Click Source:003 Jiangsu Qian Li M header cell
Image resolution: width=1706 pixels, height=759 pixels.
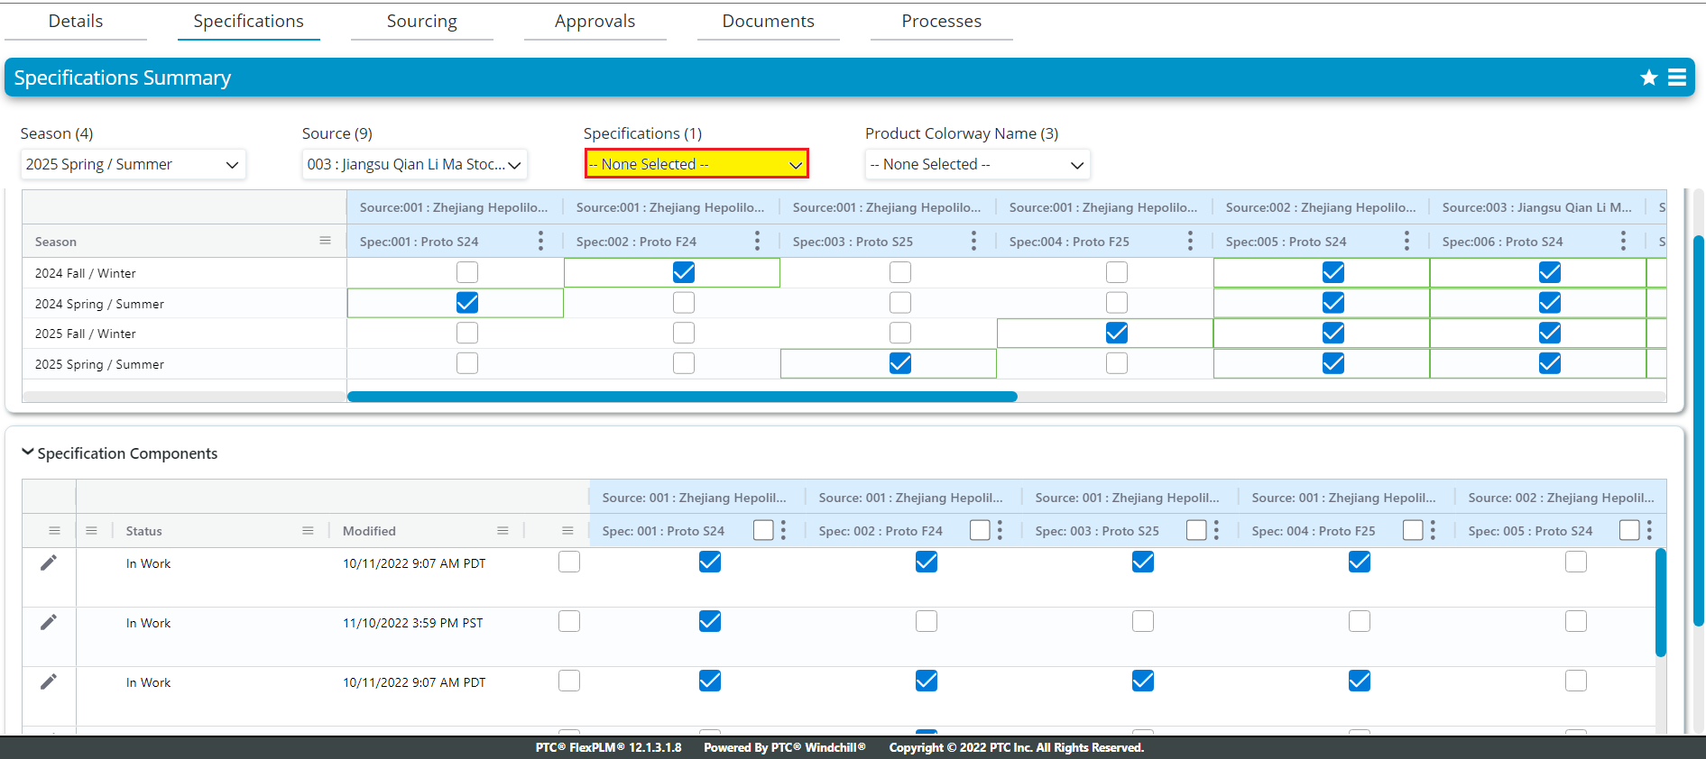1537,207
